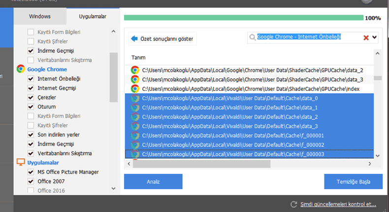Click icon of Vivaldi Cache data_0 row
The image size is (389, 212).
pos(135,98)
